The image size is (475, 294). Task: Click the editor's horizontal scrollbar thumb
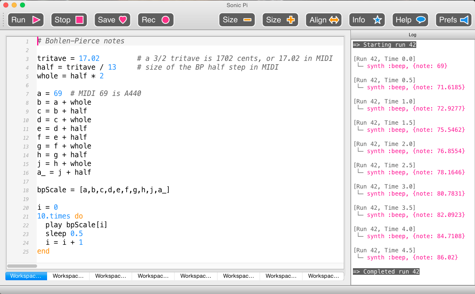(x=22, y=266)
